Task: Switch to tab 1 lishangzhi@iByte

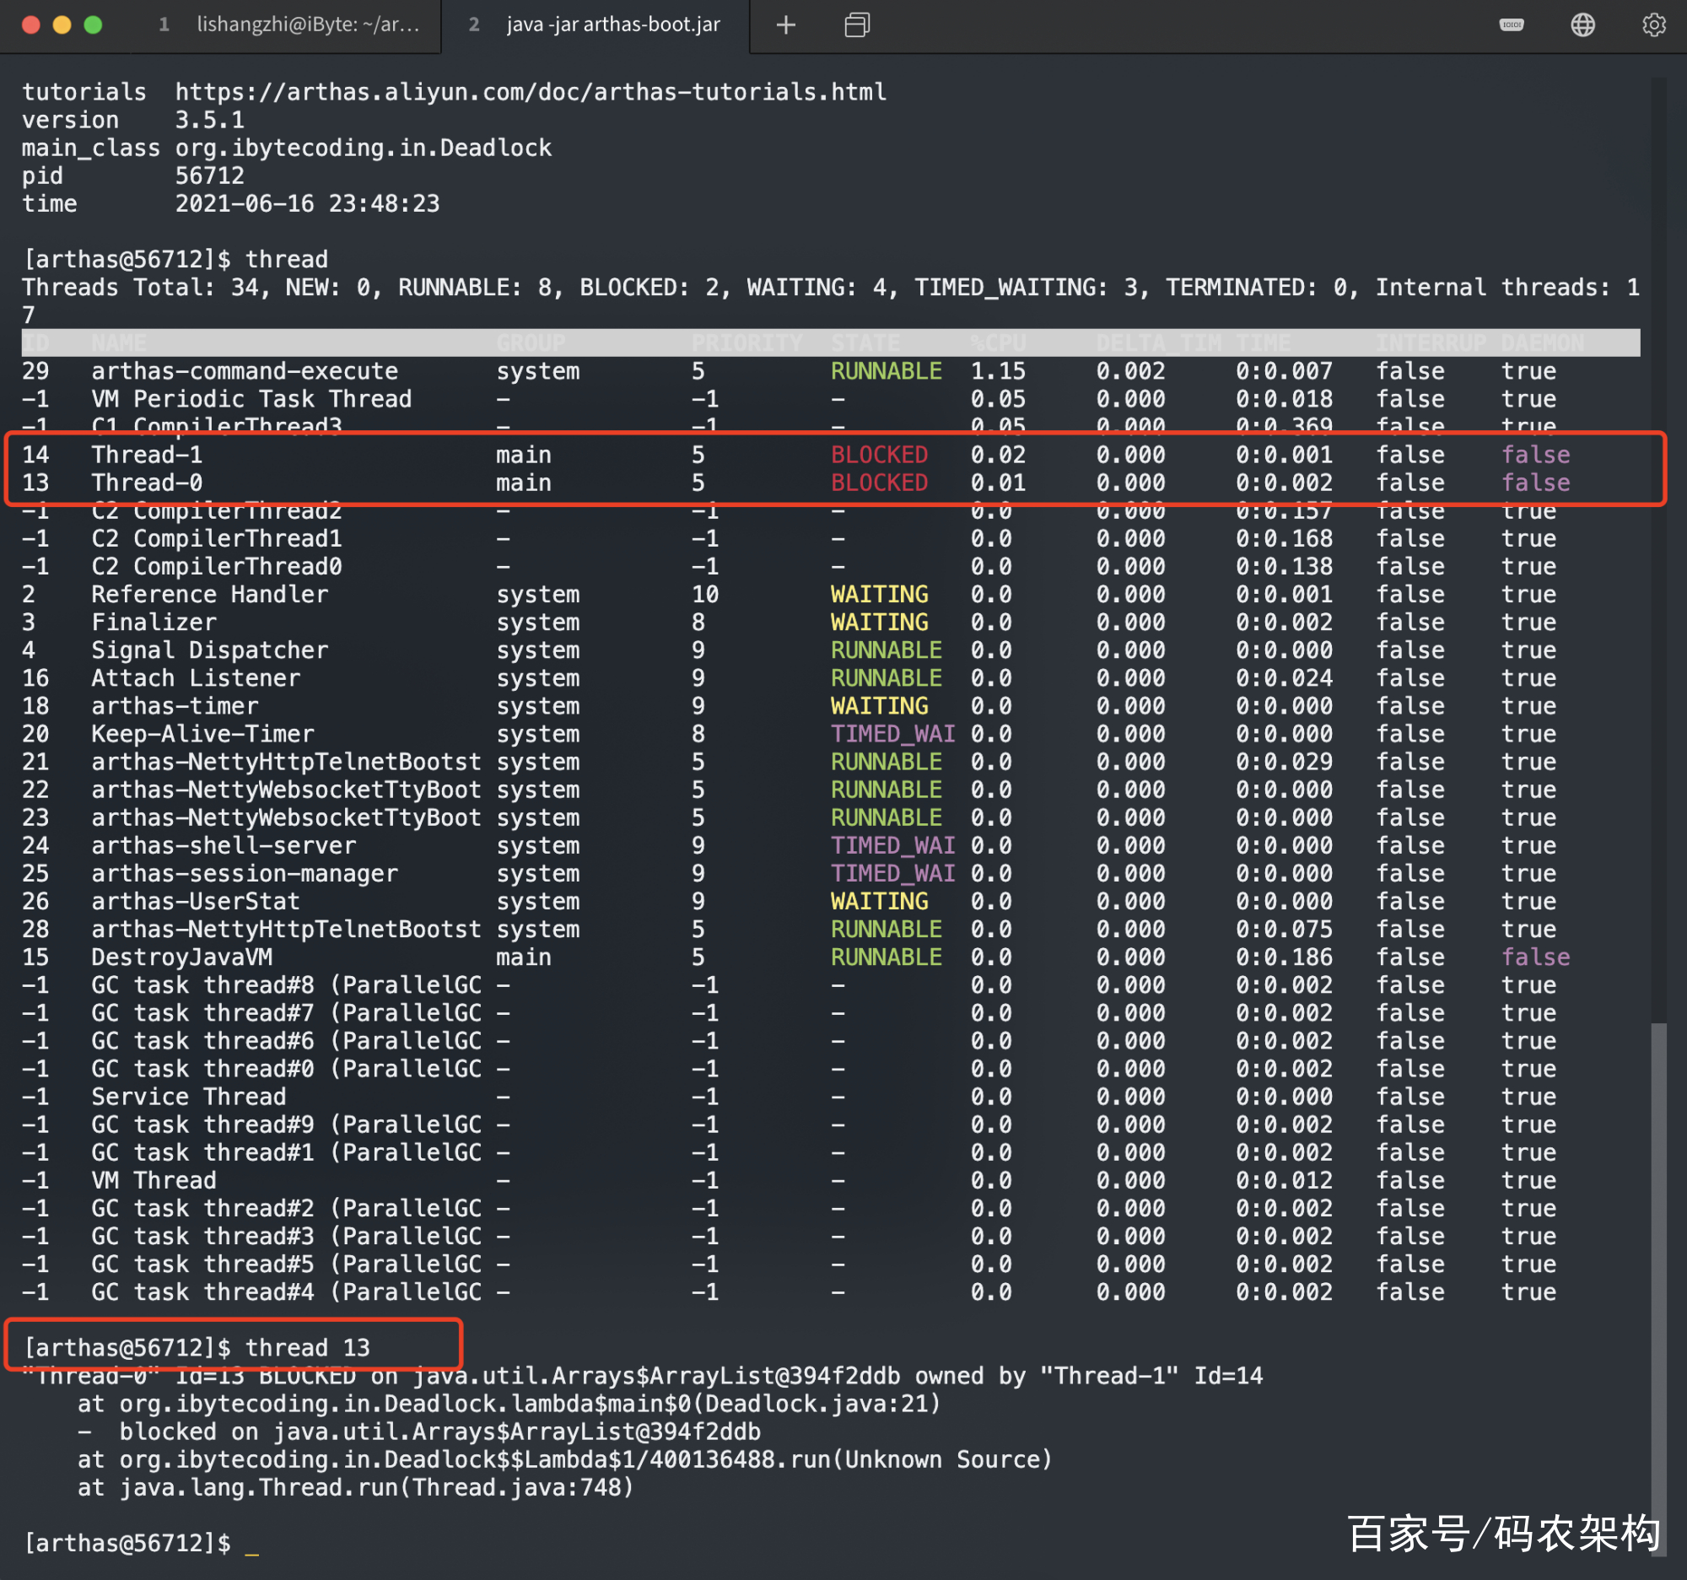Action: [x=288, y=24]
